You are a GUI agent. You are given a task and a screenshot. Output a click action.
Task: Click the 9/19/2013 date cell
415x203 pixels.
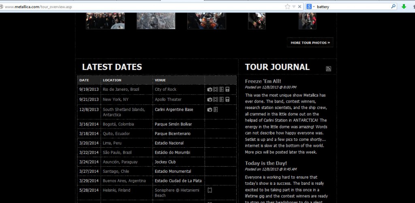[89, 89]
